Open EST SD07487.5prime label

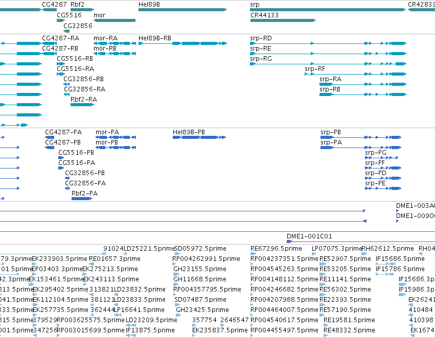coord(200,300)
